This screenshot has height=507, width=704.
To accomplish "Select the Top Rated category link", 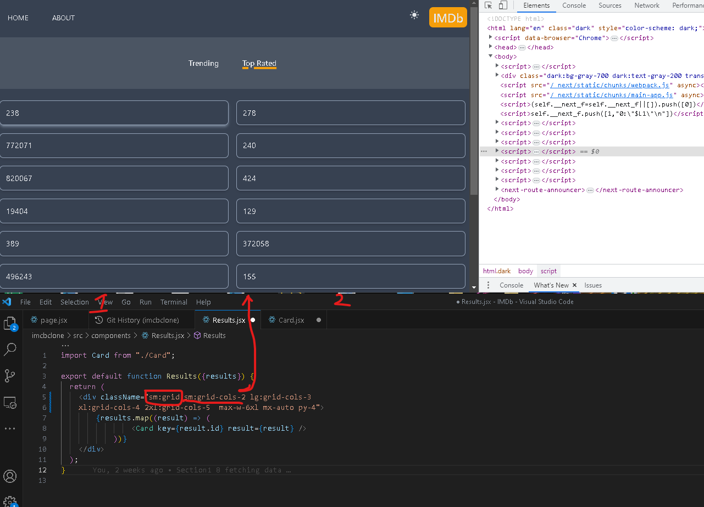I will (x=259, y=63).
